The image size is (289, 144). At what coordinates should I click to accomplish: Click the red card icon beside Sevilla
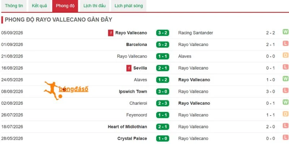tap(129, 68)
